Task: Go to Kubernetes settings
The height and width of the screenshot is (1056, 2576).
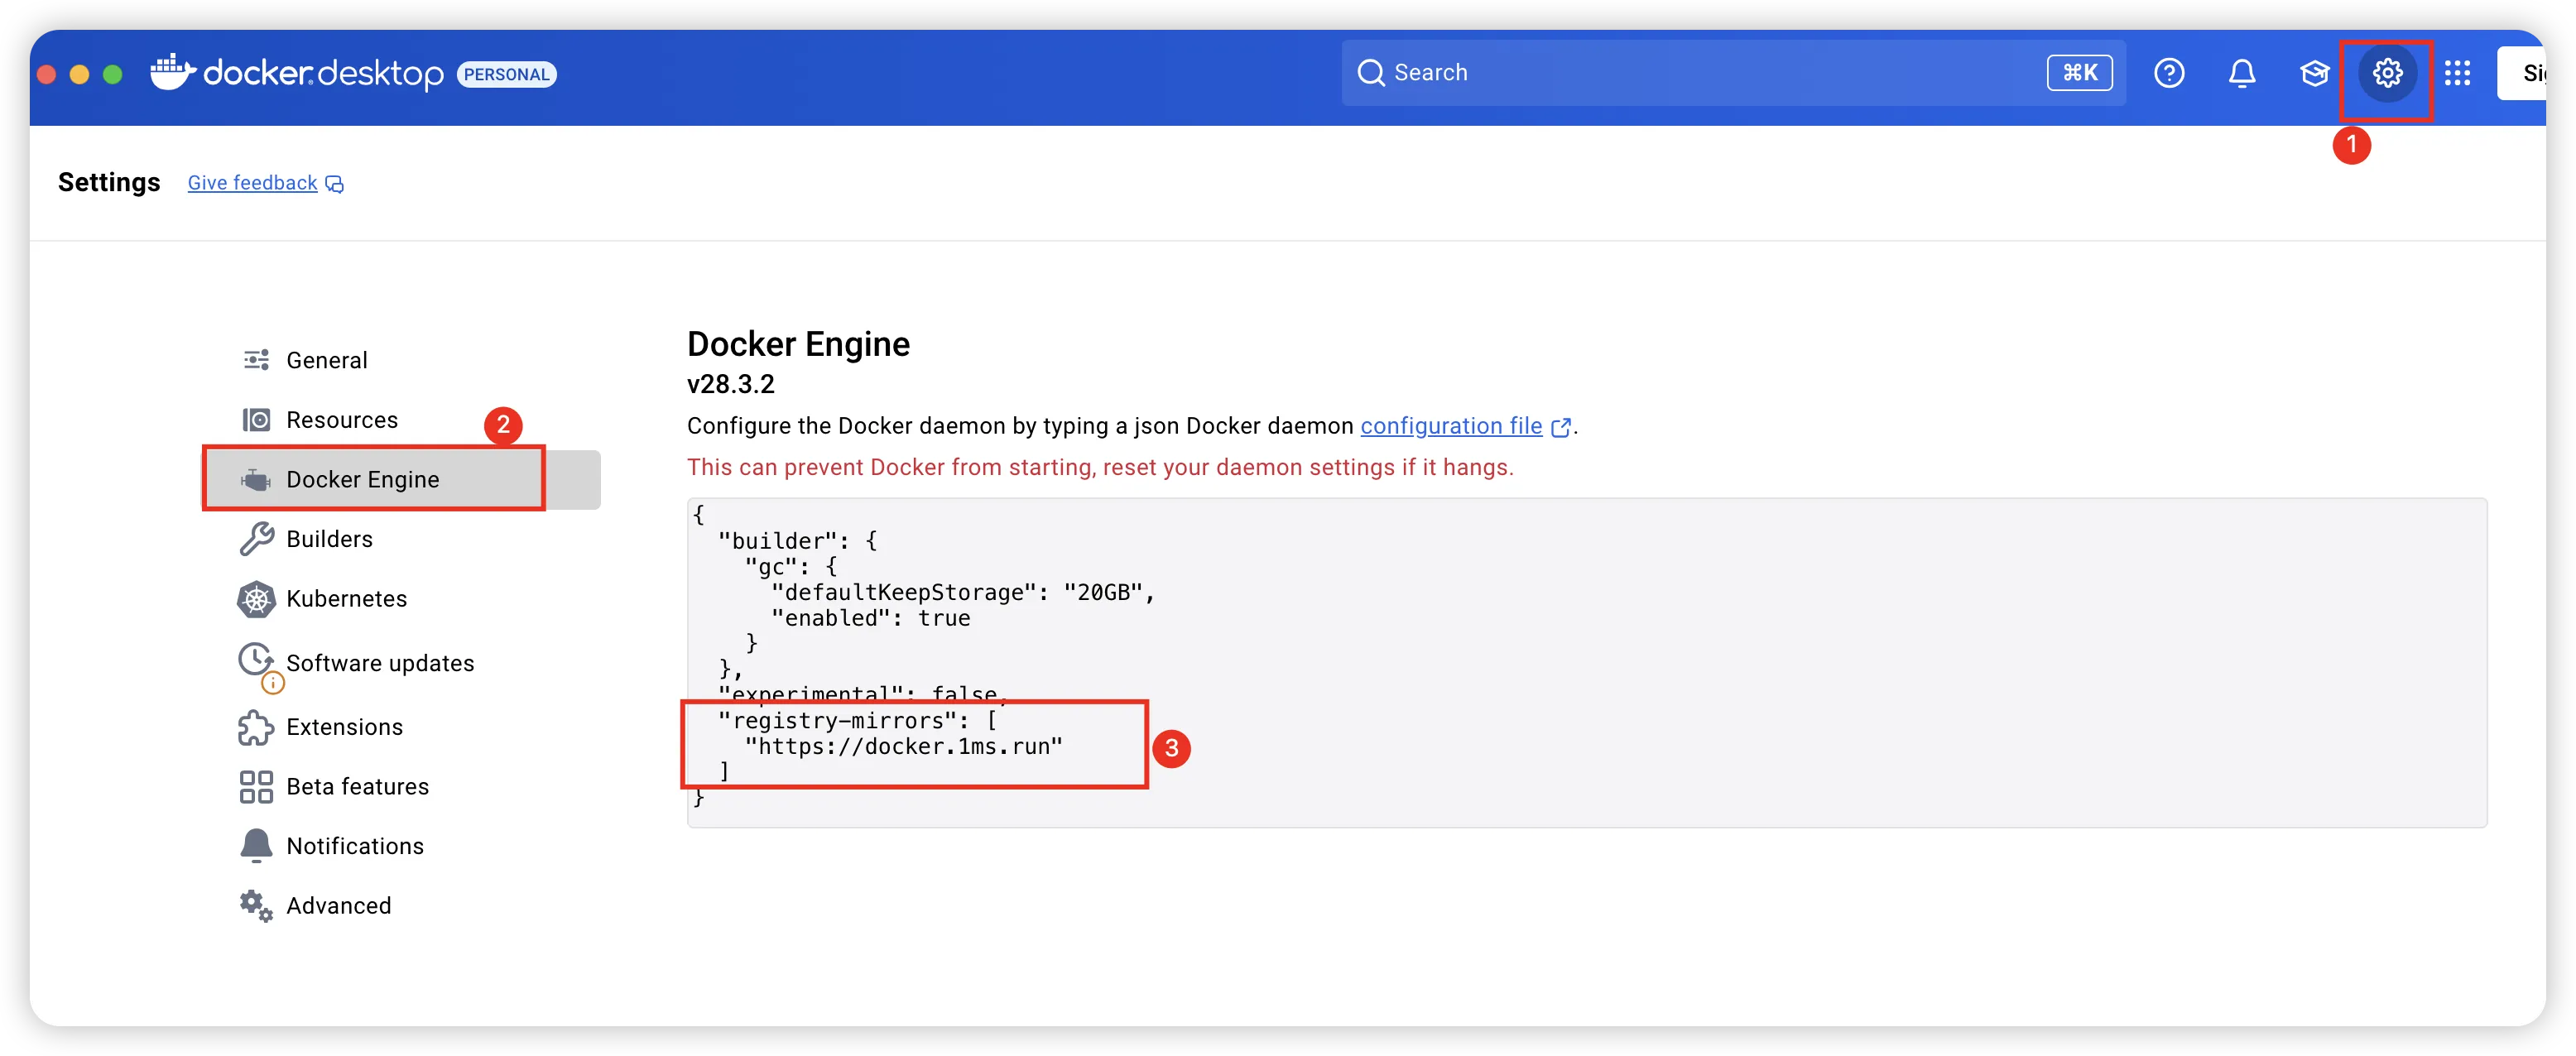Action: coord(402,599)
